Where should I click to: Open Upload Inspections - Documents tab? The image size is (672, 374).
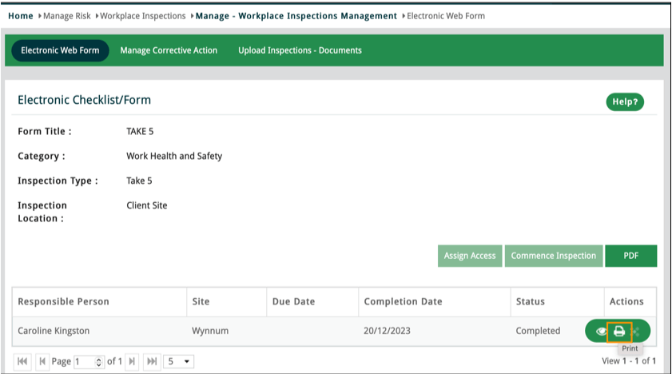coord(300,50)
